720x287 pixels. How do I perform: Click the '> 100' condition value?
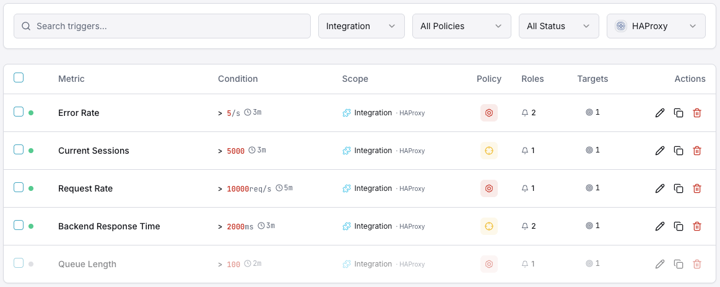229,265
